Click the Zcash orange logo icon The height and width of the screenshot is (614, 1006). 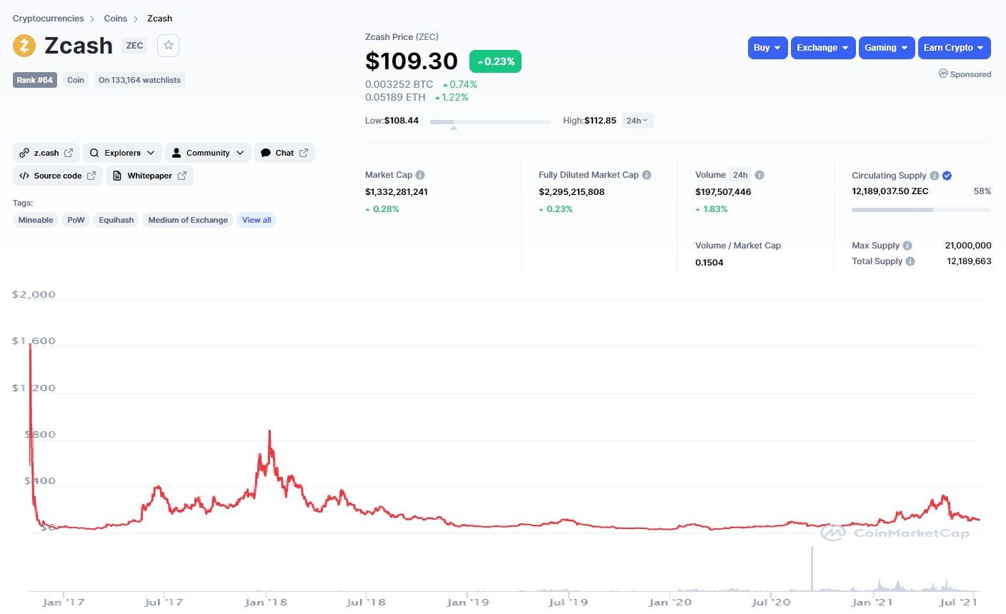[x=24, y=46]
